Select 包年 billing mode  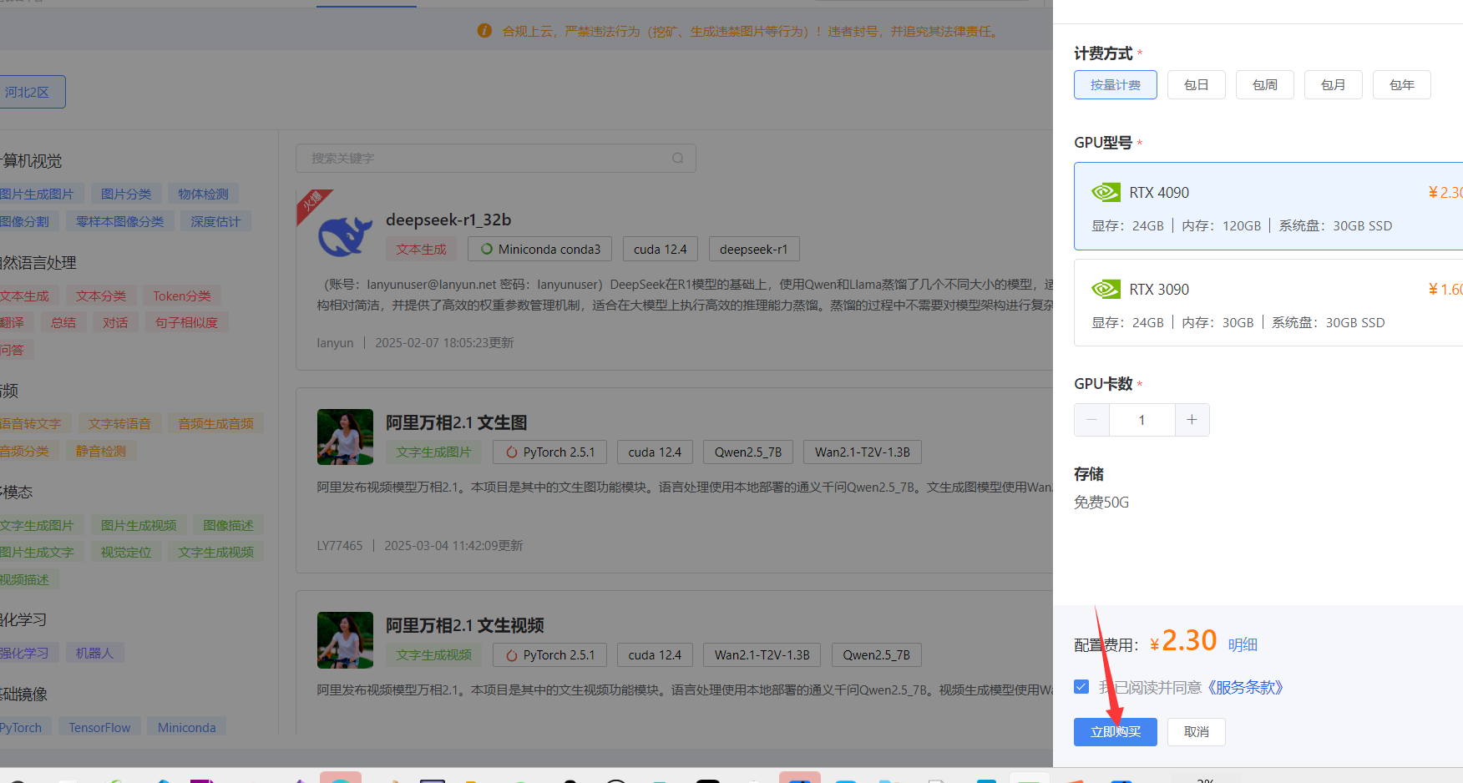(1402, 85)
